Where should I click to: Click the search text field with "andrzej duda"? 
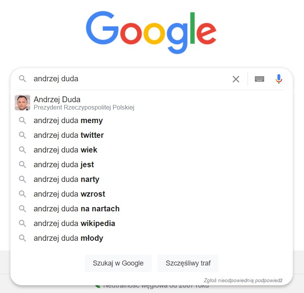pos(128,79)
